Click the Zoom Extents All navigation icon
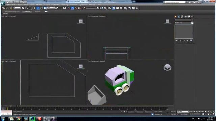Screen dimensions: 216x121 (214, 112)
